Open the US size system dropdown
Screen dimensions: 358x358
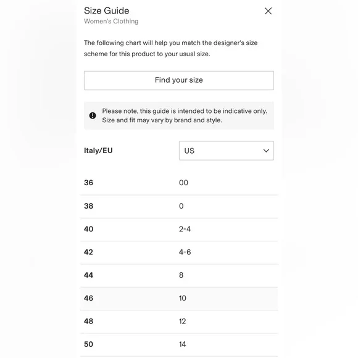(x=227, y=151)
